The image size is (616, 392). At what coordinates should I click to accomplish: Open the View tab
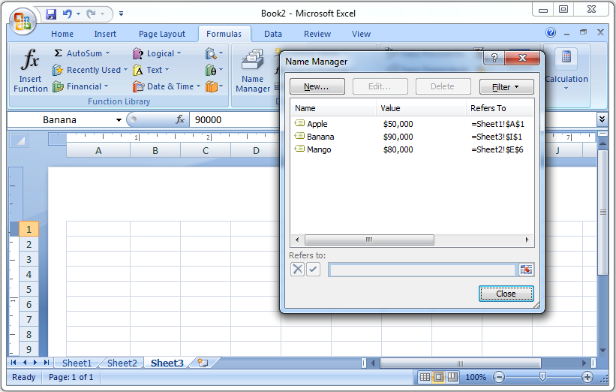point(361,35)
